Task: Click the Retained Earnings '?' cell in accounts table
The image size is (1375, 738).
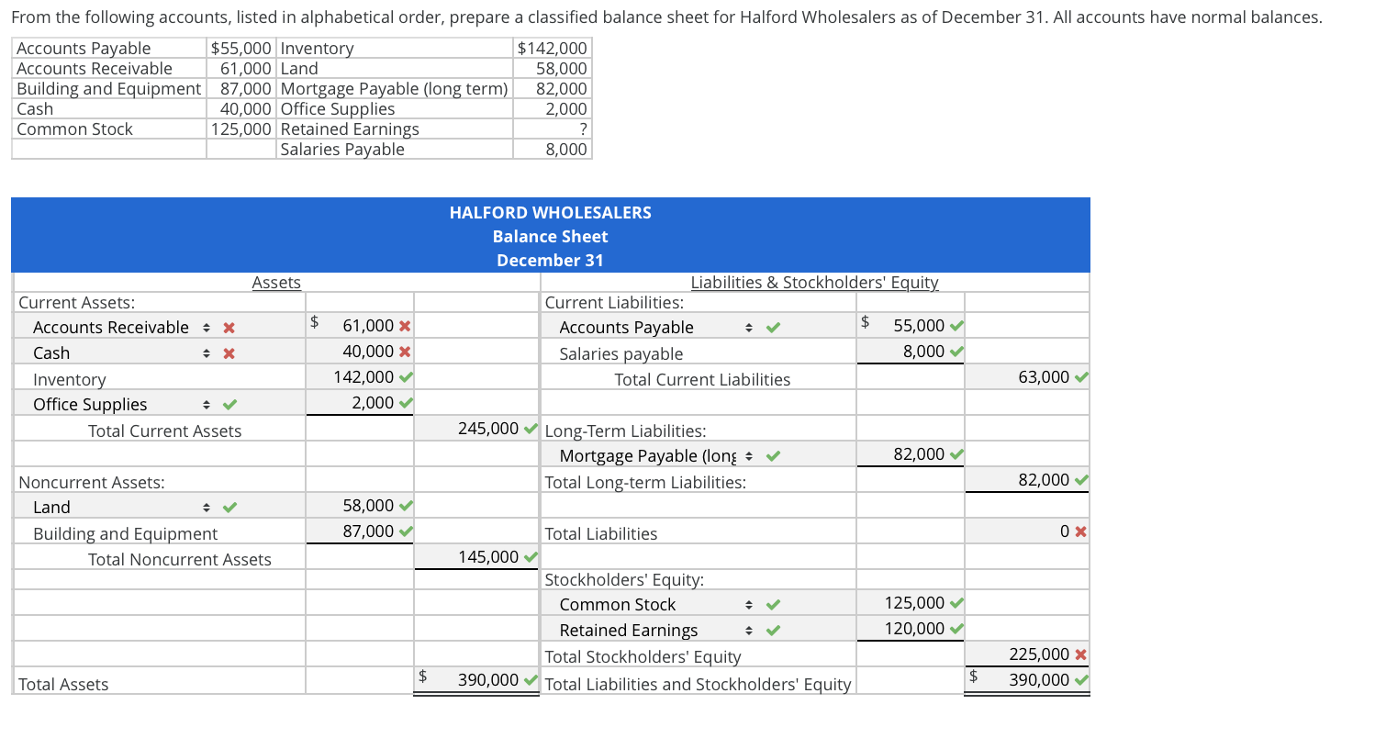Action: coord(553,129)
